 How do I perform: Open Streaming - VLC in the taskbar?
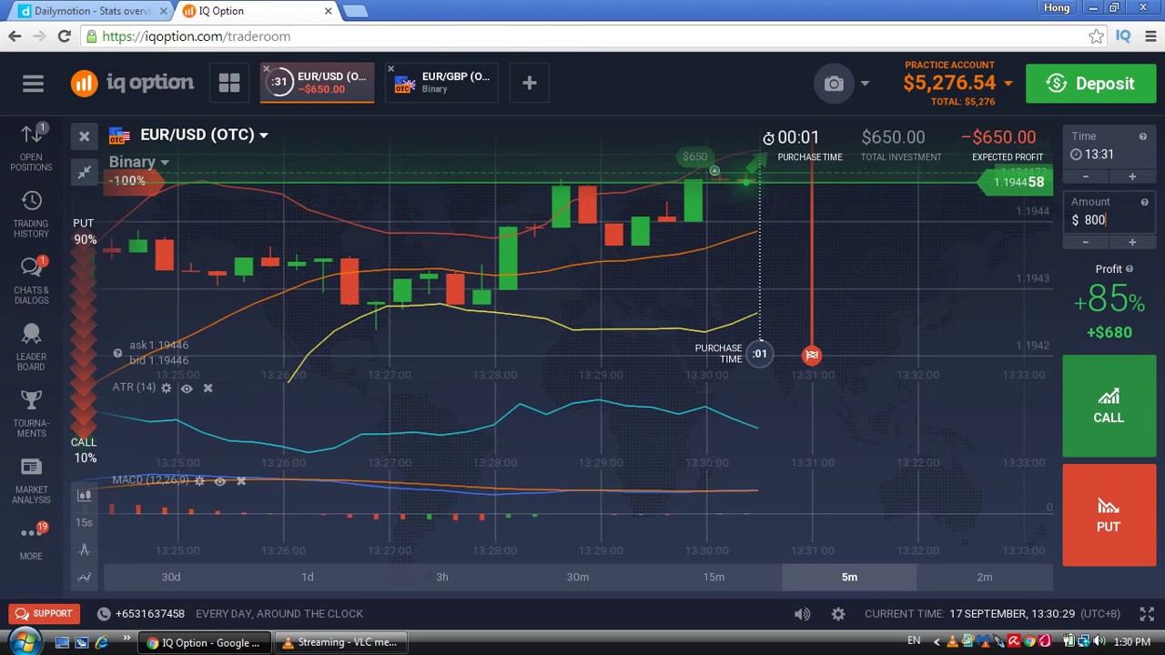(x=339, y=642)
